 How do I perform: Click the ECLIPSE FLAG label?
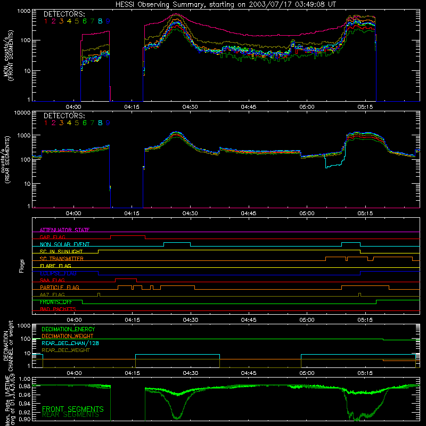point(58,273)
